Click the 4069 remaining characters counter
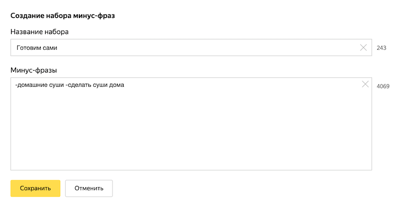The height and width of the screenshot is (206, 402). pyautogui.click(x=383, y=86)
